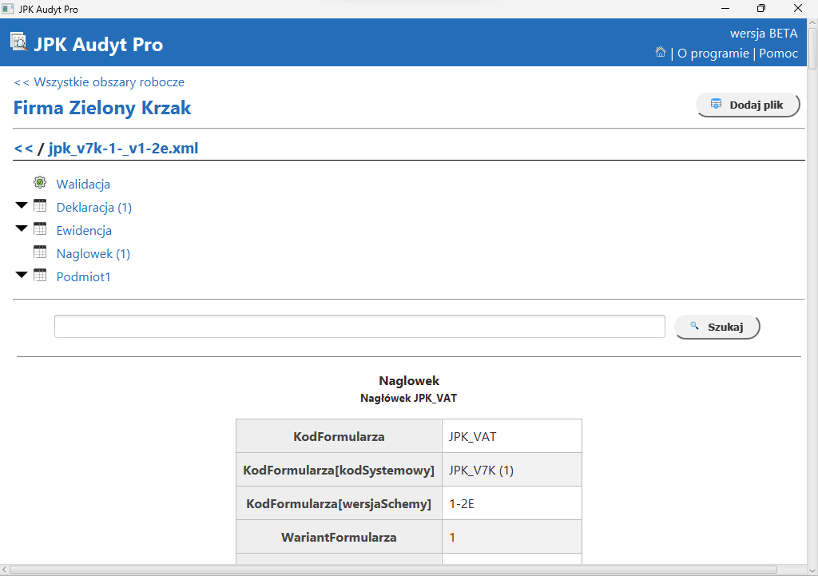Focus the search text field

pyautogui.click(x=359, y=327)
